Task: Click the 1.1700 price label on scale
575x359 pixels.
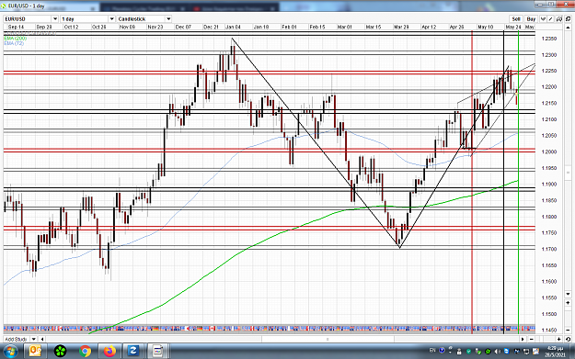Action: tap(549, 249)
